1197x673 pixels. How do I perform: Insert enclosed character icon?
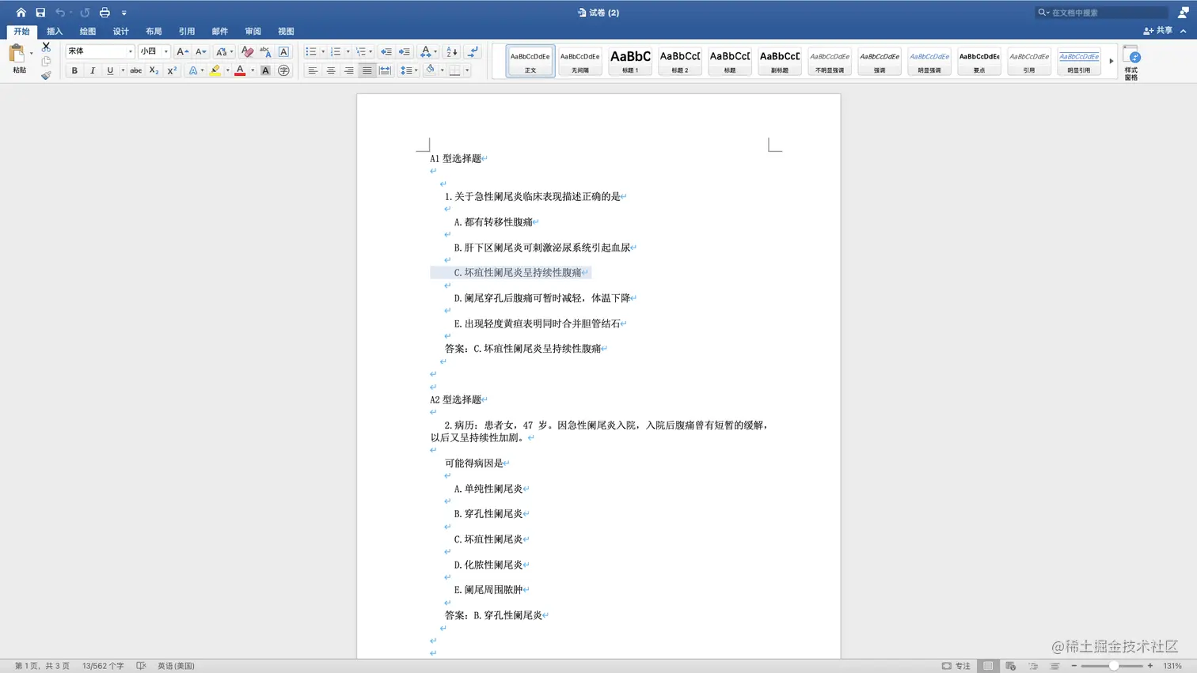pos(283,70)
